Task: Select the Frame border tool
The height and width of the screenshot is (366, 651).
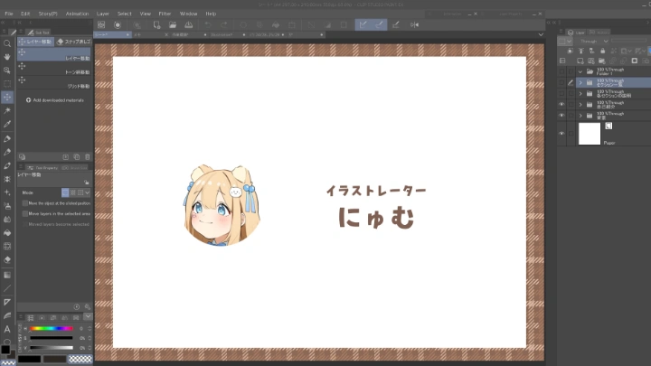Action: 7,302
